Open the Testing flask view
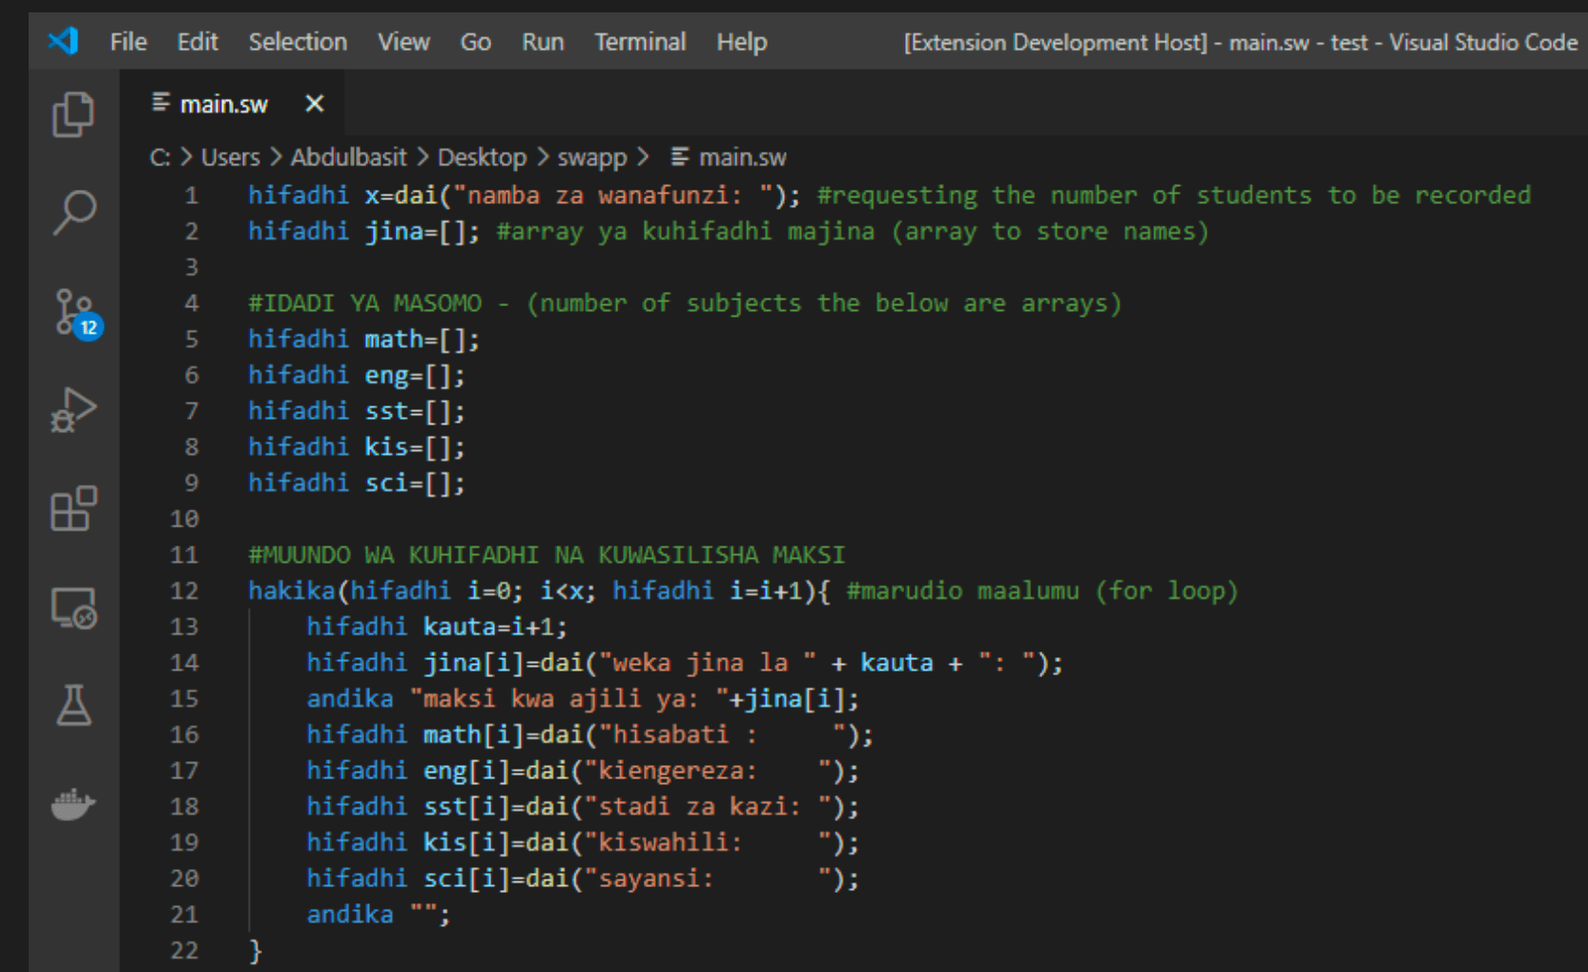 click(x=73, y=705)
